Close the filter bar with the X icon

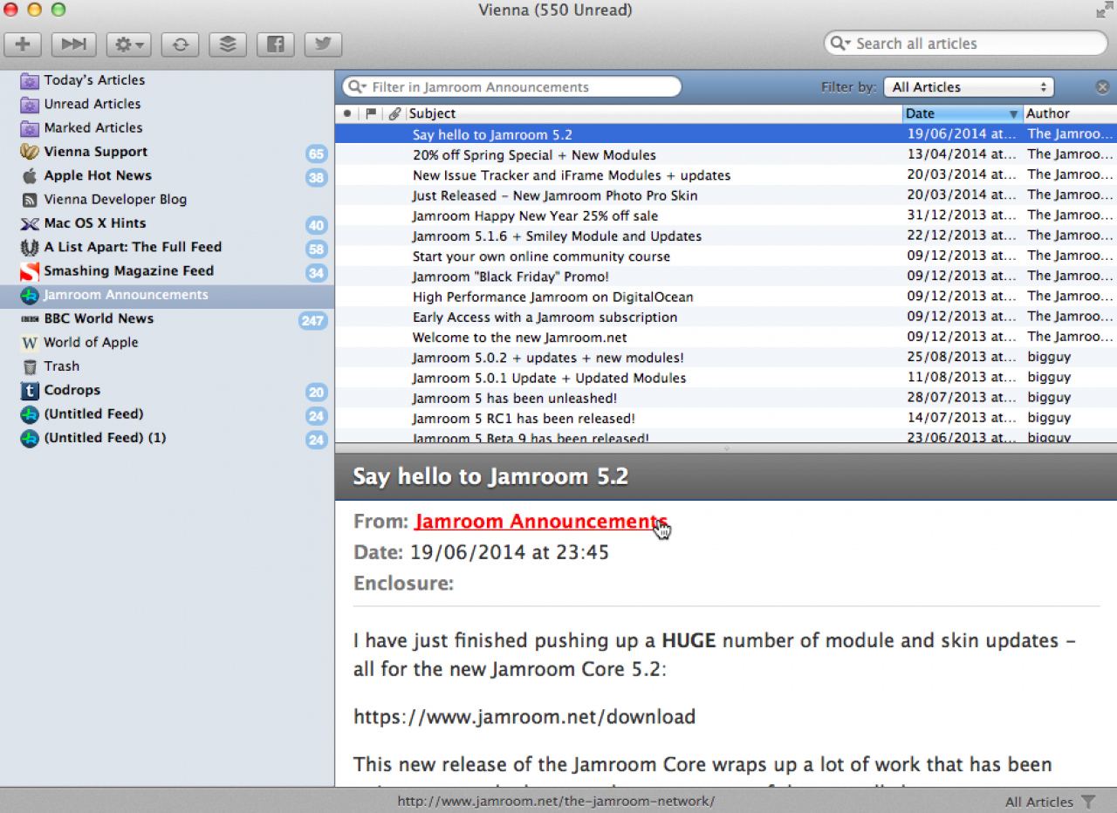click(x=1102, y=87)
